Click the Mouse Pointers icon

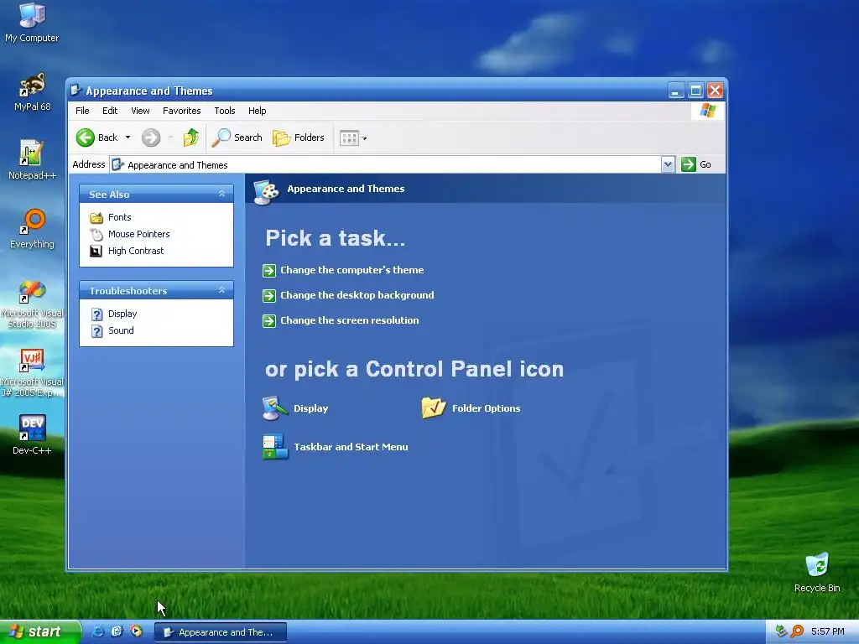click(96, 235)
